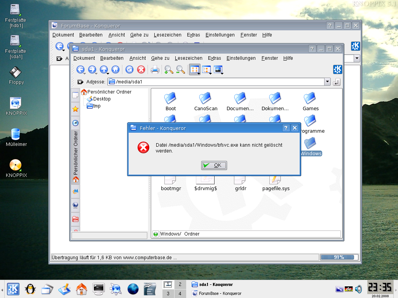Open the Dokument menu in sda1 window

[x=84, y=58]
